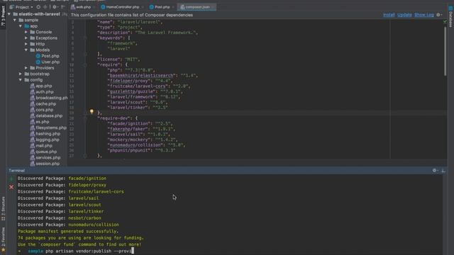The height and width of the screenshot is (255, 454).
Task: Expand the Exceptions folder
Action: pyautogui.click(x=26, y=38)
